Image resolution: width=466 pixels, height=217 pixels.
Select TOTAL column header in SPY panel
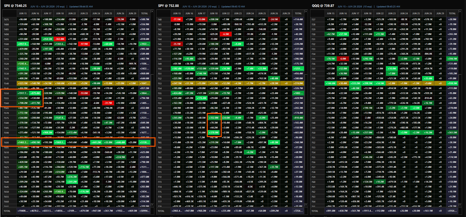[299, 14]
